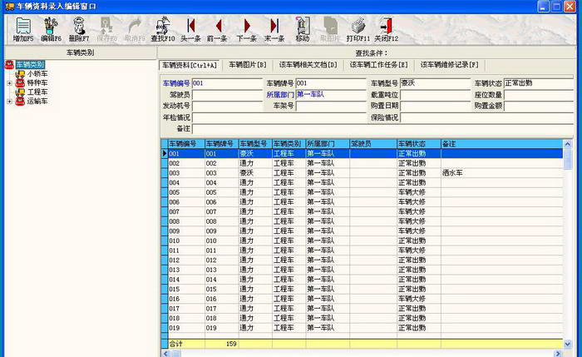Image resolution: width=582 pixels, height=357 pixels.
Task: Click the 所属部门 column header in the grid
Action: coord(328,144)
